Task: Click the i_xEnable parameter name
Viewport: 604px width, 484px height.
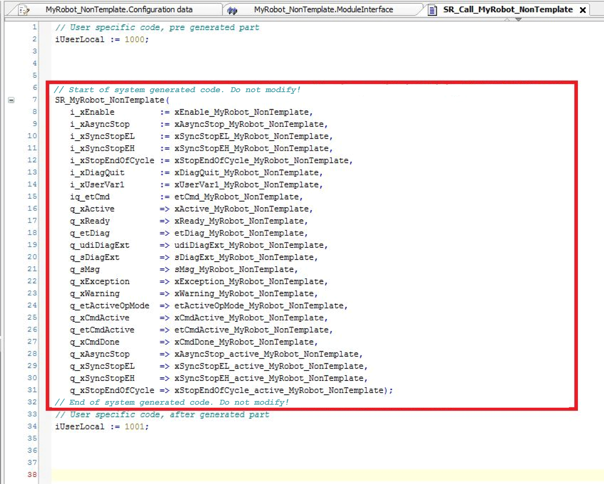Action: coord(92,112)
